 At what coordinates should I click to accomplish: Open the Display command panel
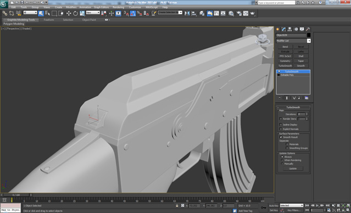[302, 29]
